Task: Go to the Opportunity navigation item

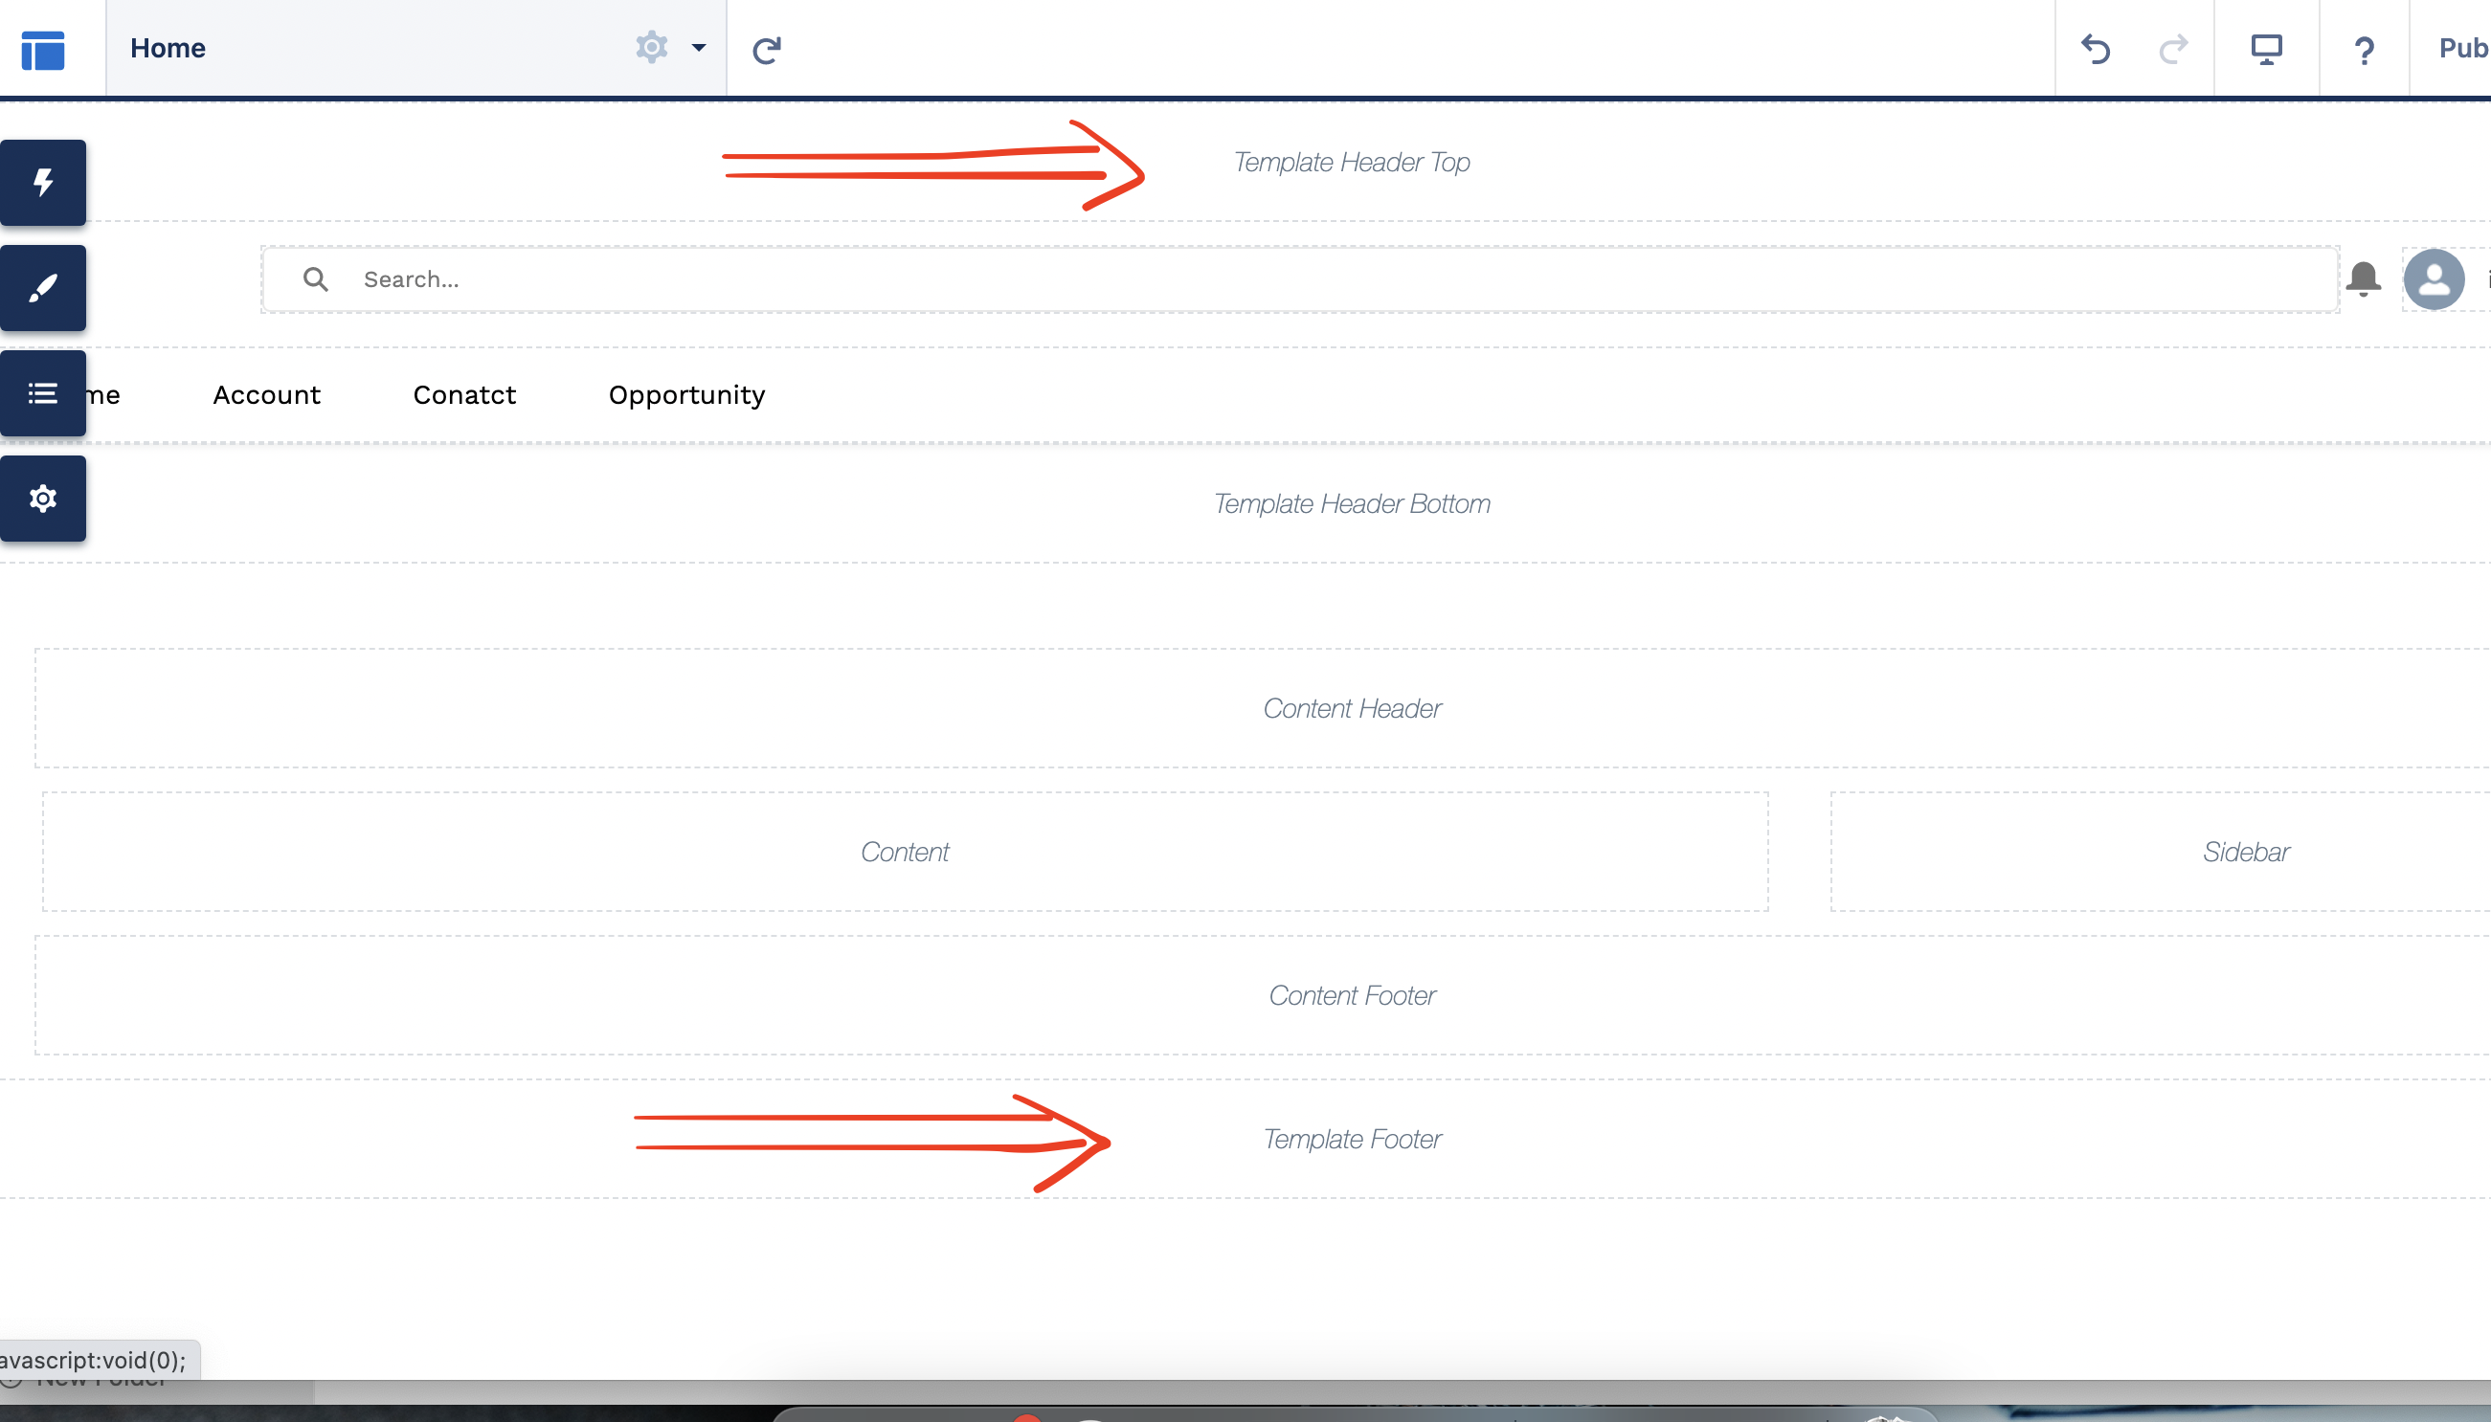Action: pyautogui.click(x=686, y=394)
